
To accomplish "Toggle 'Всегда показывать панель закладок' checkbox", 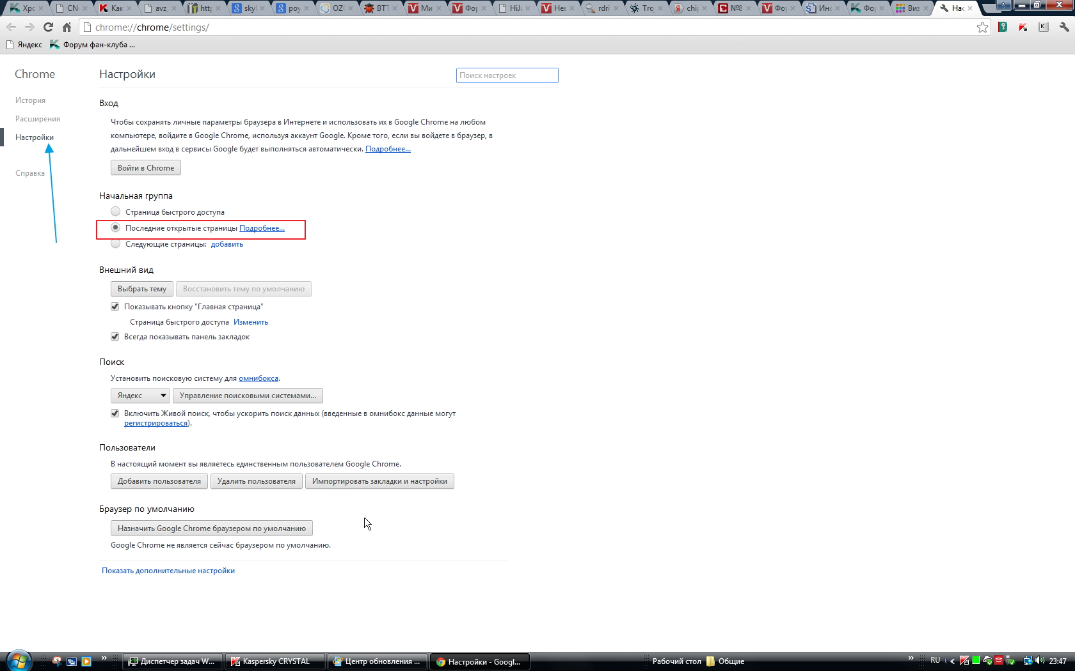I will [115, 337].
